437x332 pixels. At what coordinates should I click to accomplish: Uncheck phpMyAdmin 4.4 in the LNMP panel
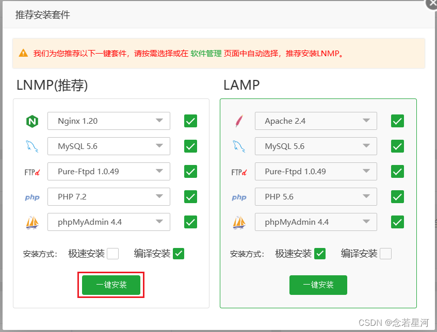coord(190,222)
